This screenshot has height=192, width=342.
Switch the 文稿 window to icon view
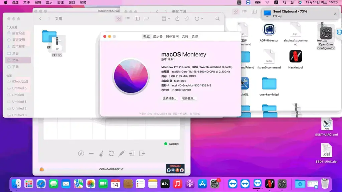[119, 19]
